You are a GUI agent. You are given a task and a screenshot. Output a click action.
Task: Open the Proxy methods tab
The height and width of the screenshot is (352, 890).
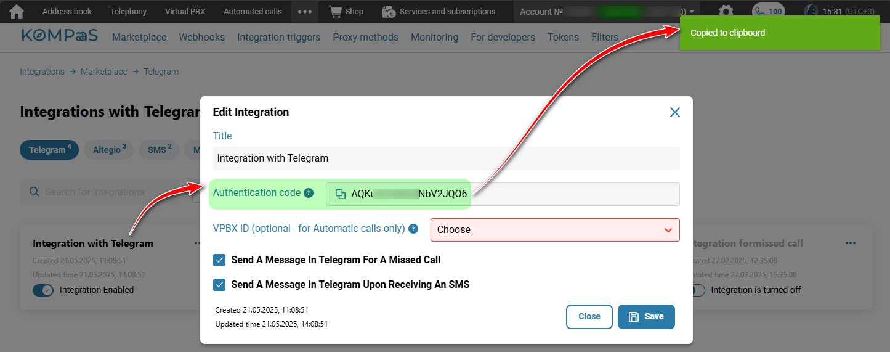[x=365, y=37]
